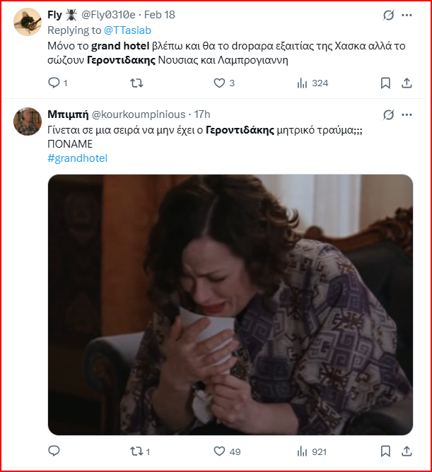This screenshot has width=432, height=472.
Task: Share Μπιμπή's tweet
Action: pos(407,451)
